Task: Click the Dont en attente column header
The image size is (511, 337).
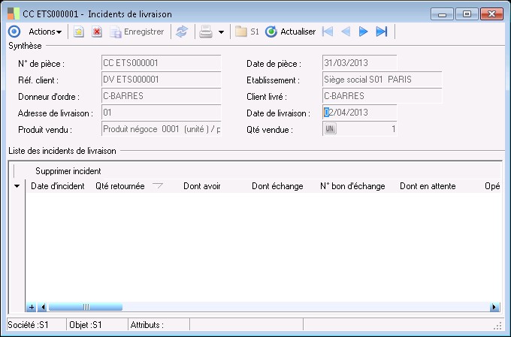Action: (428, 186)
